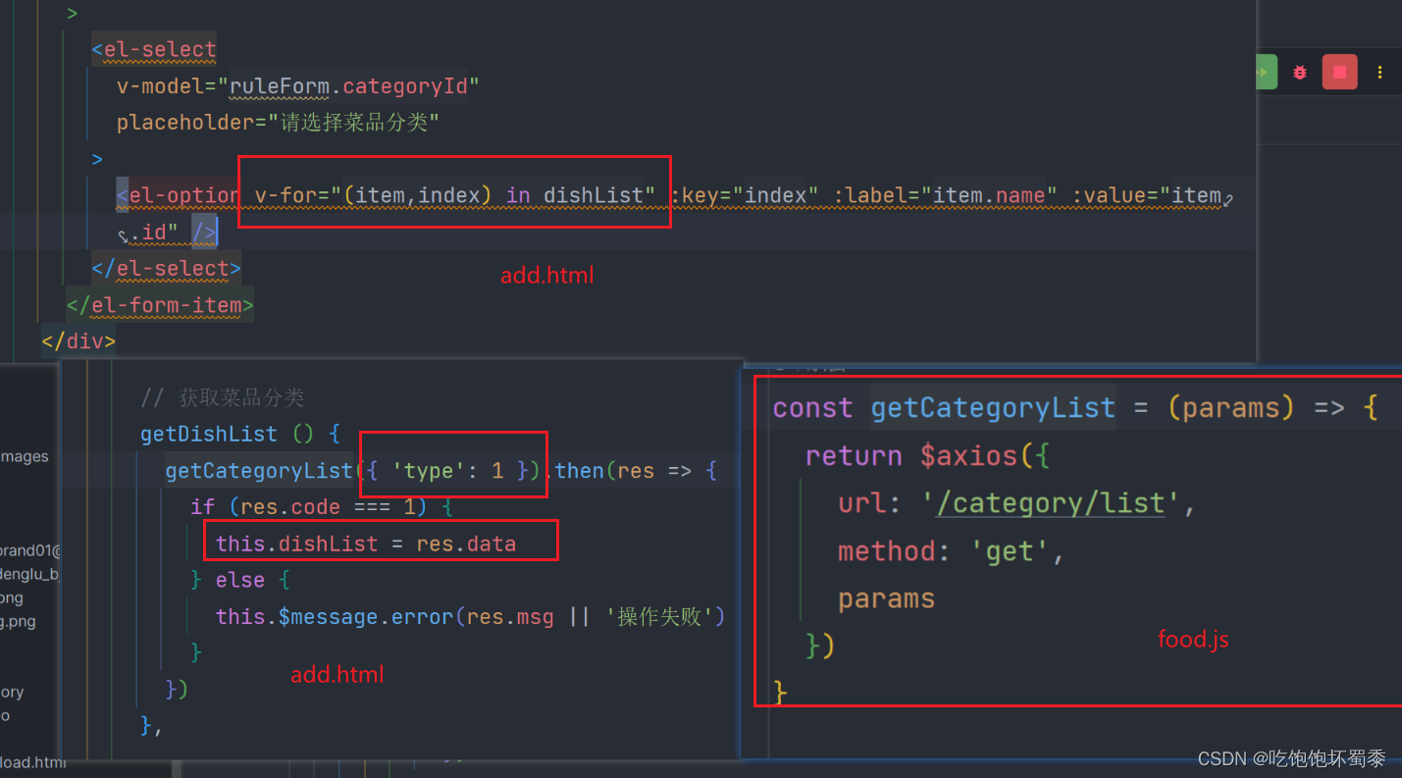The width and height of the screenshot is (1402, 778).
Task: Click the wrapped .id" /> line
Action: [x=167, y=232]
